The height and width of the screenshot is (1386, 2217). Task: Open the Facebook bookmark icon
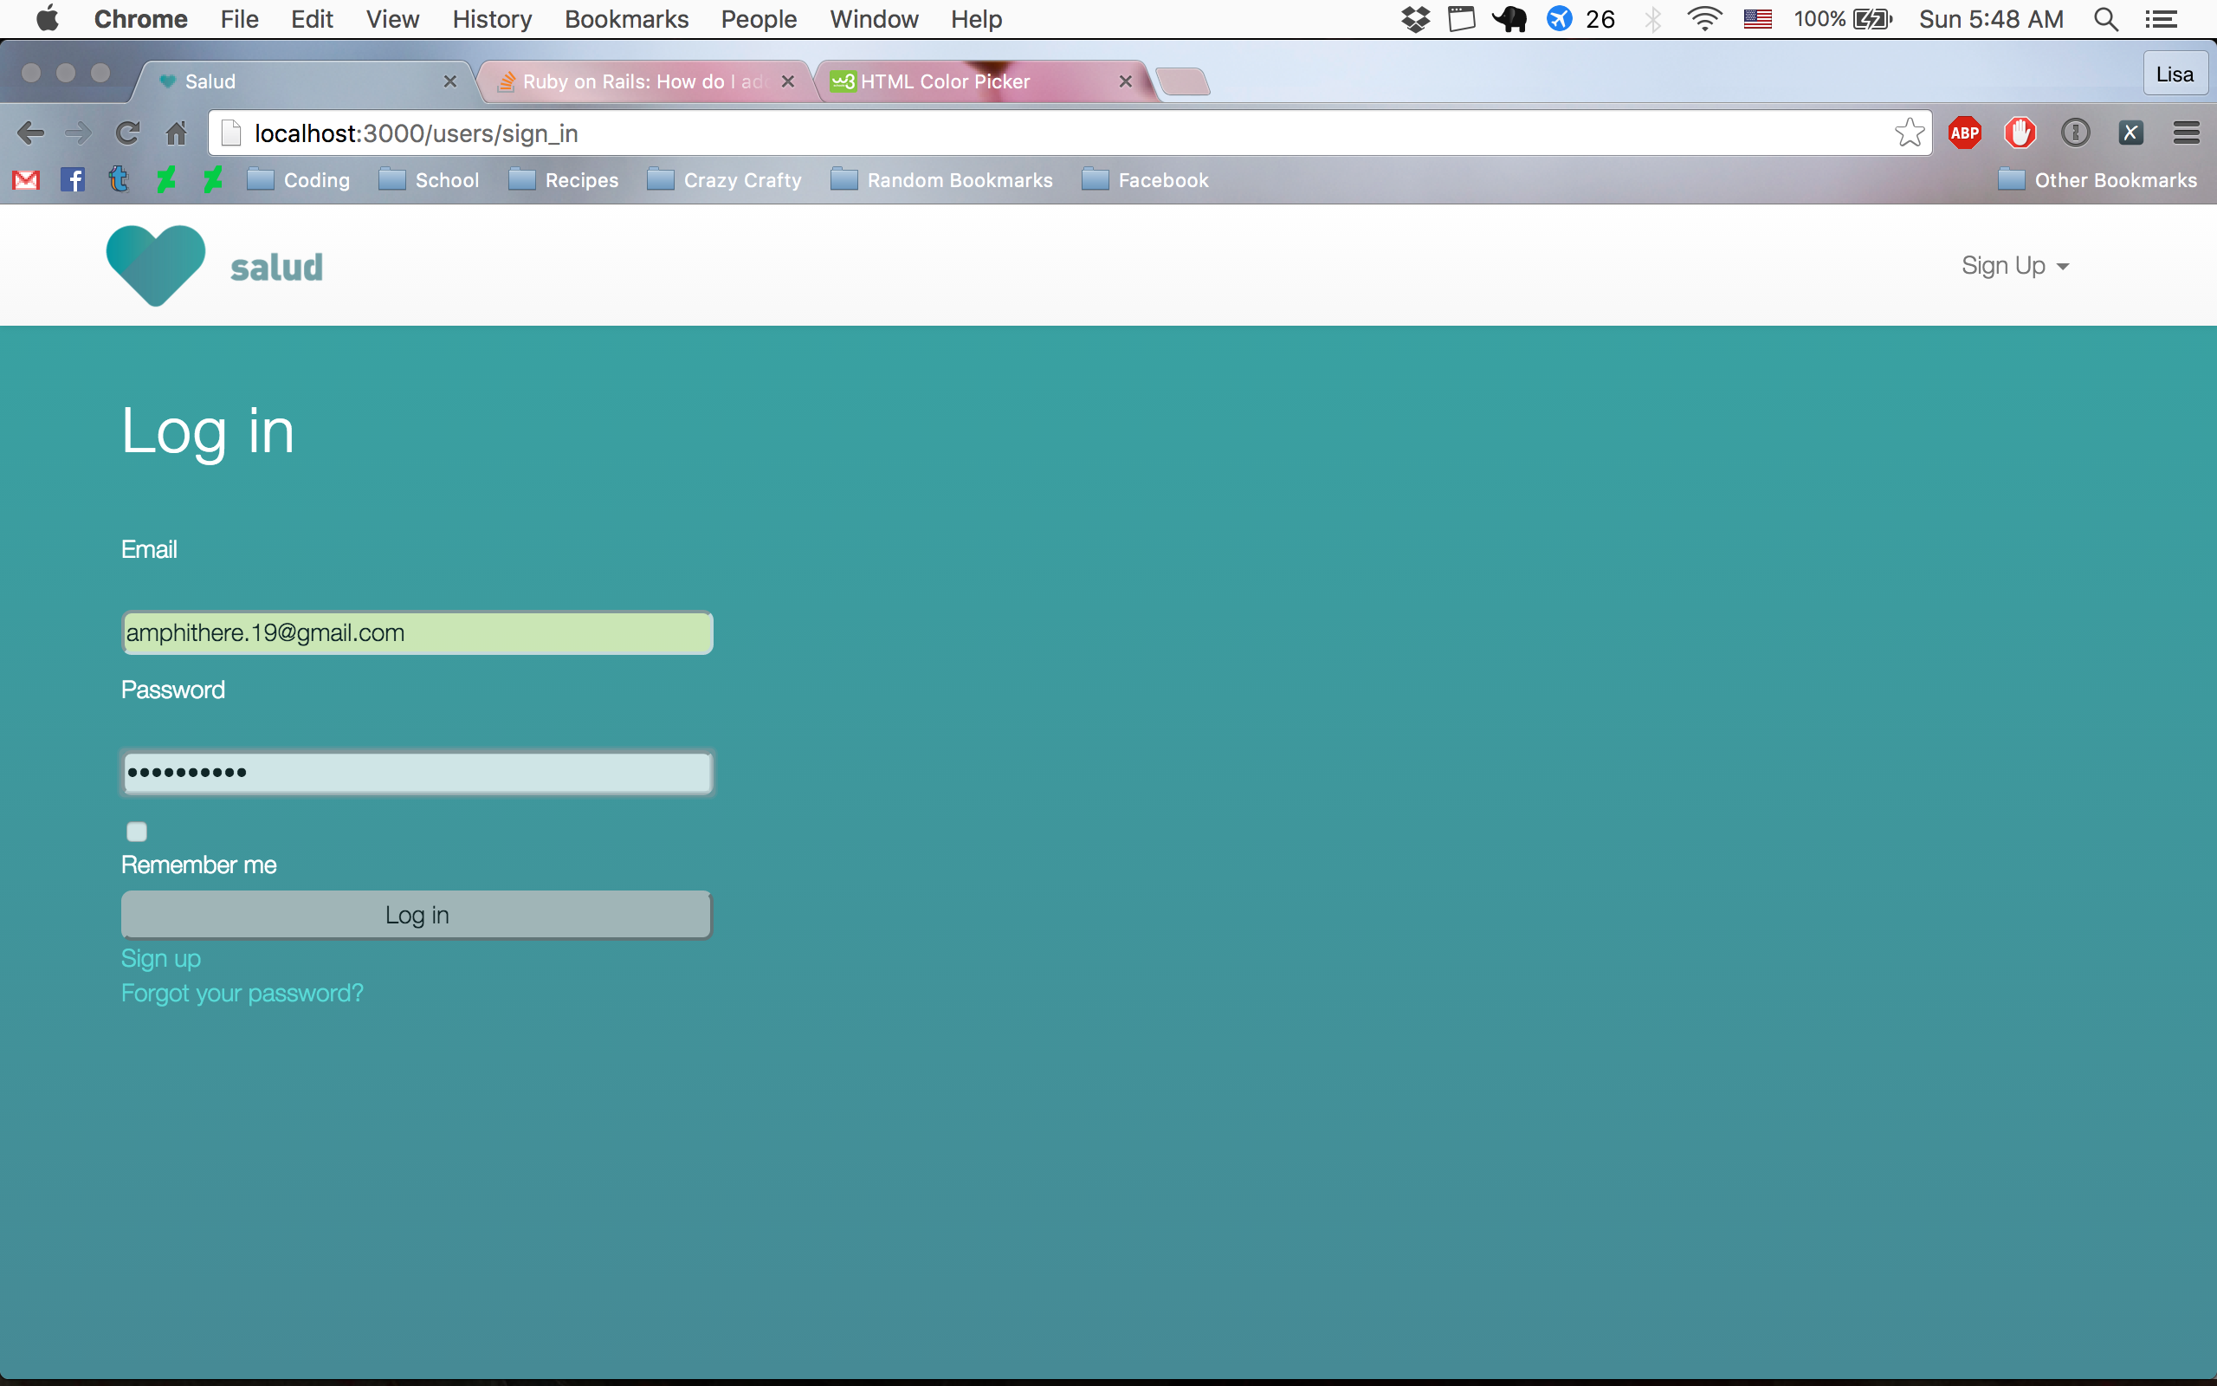(73, 179)
